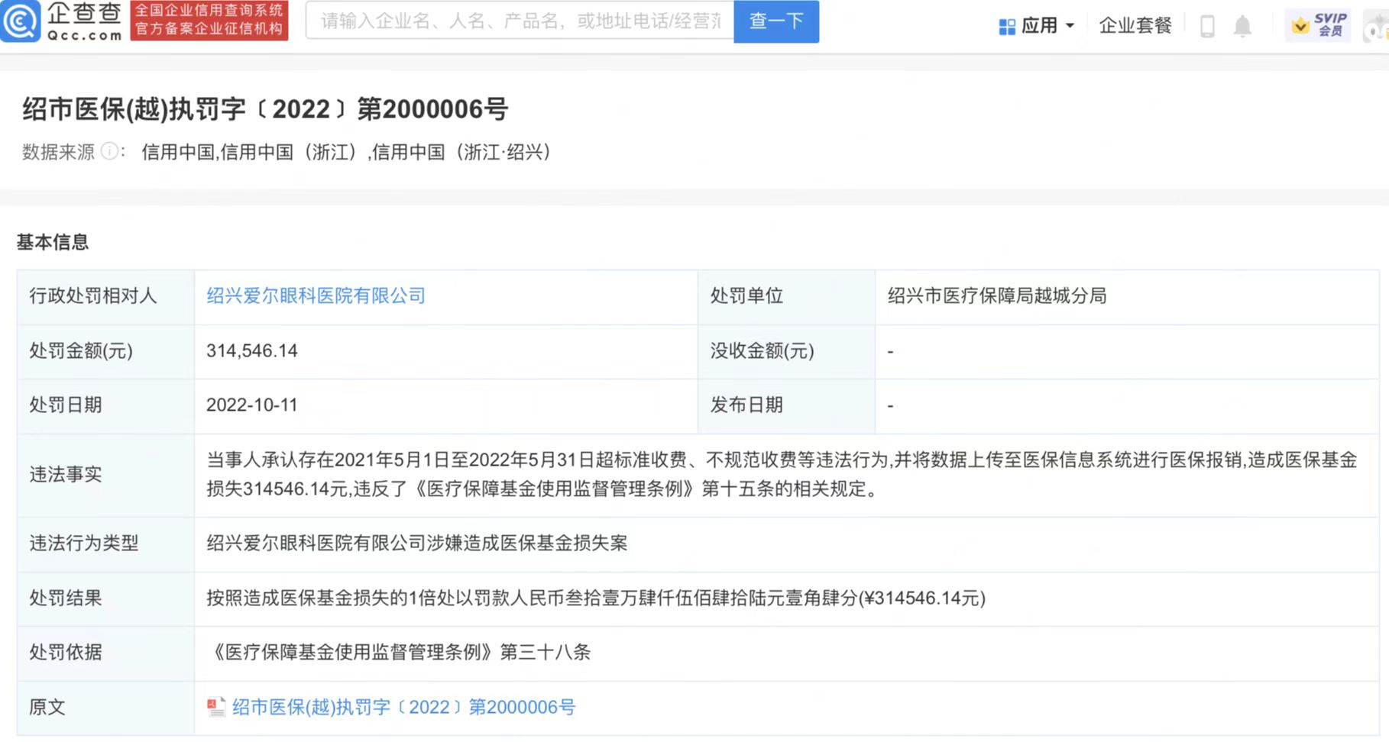Click the 违法事实 description paragraph
Screen dimensions: 1389x742
[782, 474]
